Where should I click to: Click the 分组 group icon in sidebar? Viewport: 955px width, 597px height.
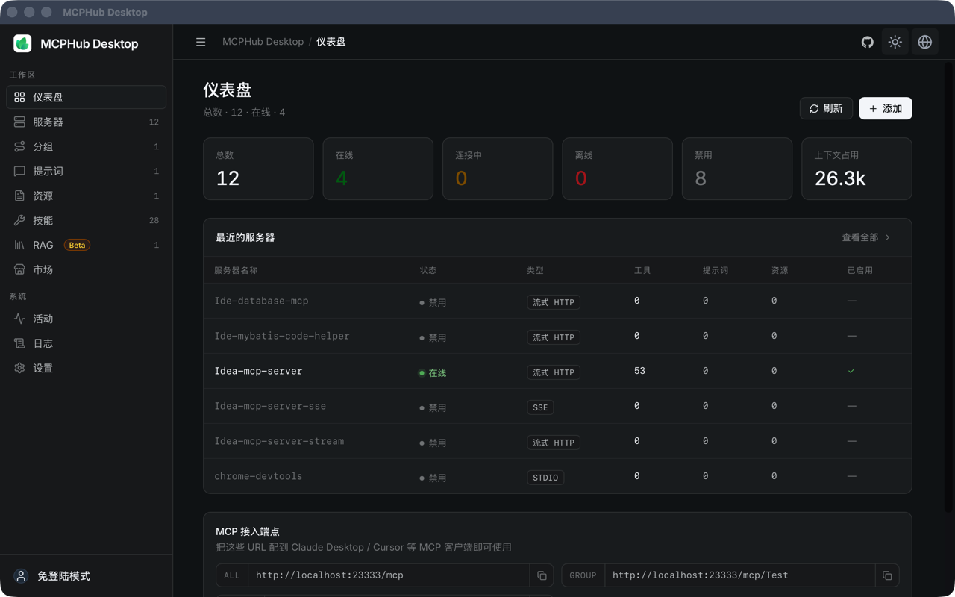coord(19,146)
